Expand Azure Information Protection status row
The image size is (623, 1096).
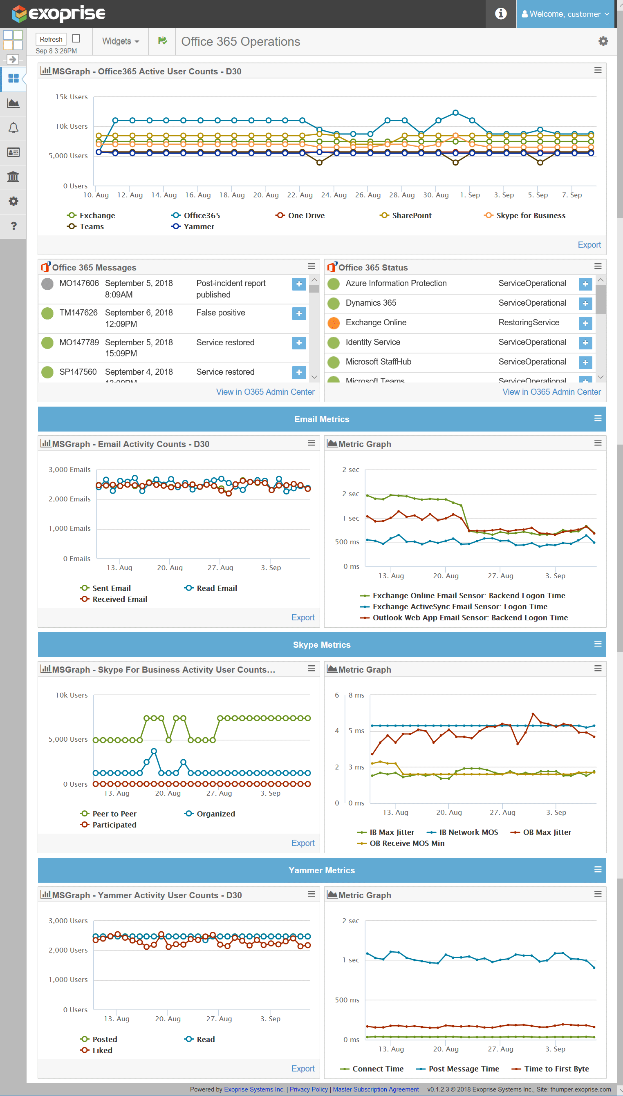585,284
